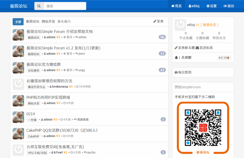Viewport: 244px width, 158px height.
Task: Open 特别关注 following count
Action: tap(219, 36)
